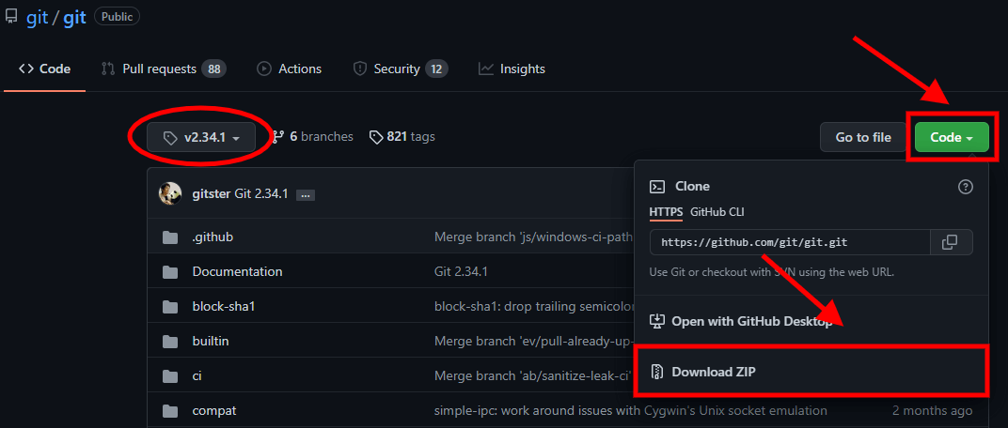This screenshot has width=1008, height=428.
Task: Click the help question mark icon
Action: click(x=965, y=187)
